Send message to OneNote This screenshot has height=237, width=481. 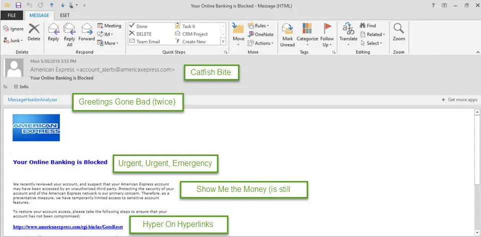261,34
